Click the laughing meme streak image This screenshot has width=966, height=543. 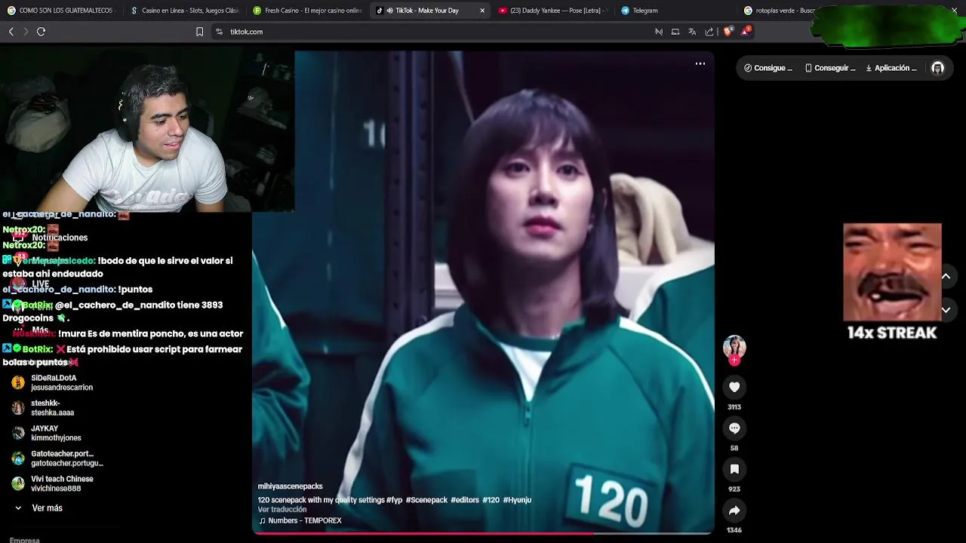[x=892, y=272]
